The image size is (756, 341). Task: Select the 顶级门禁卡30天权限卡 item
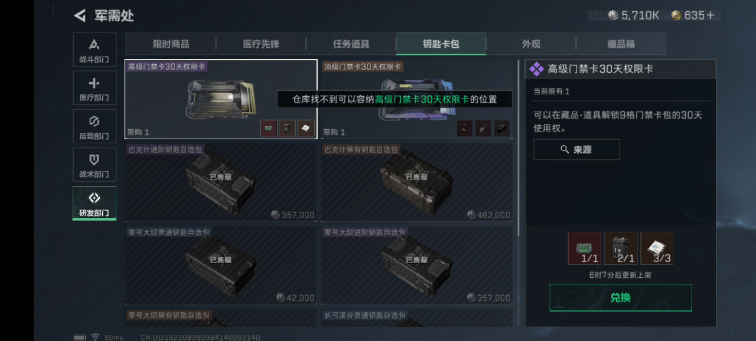tap(417, 100)
